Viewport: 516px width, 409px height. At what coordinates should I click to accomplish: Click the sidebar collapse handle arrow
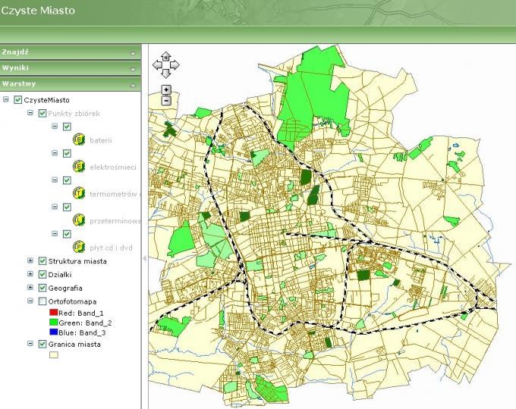[x=144, y=259]
